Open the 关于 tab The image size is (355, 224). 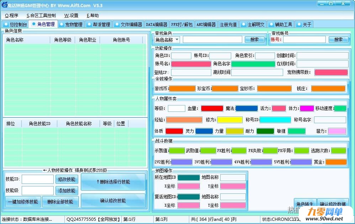point(304,24)
